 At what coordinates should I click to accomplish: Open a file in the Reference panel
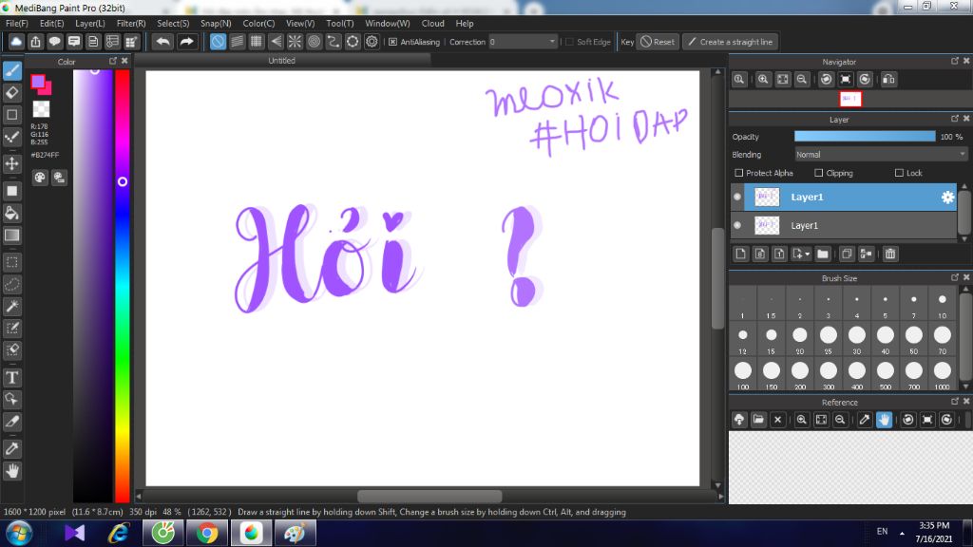coord(758,420)
